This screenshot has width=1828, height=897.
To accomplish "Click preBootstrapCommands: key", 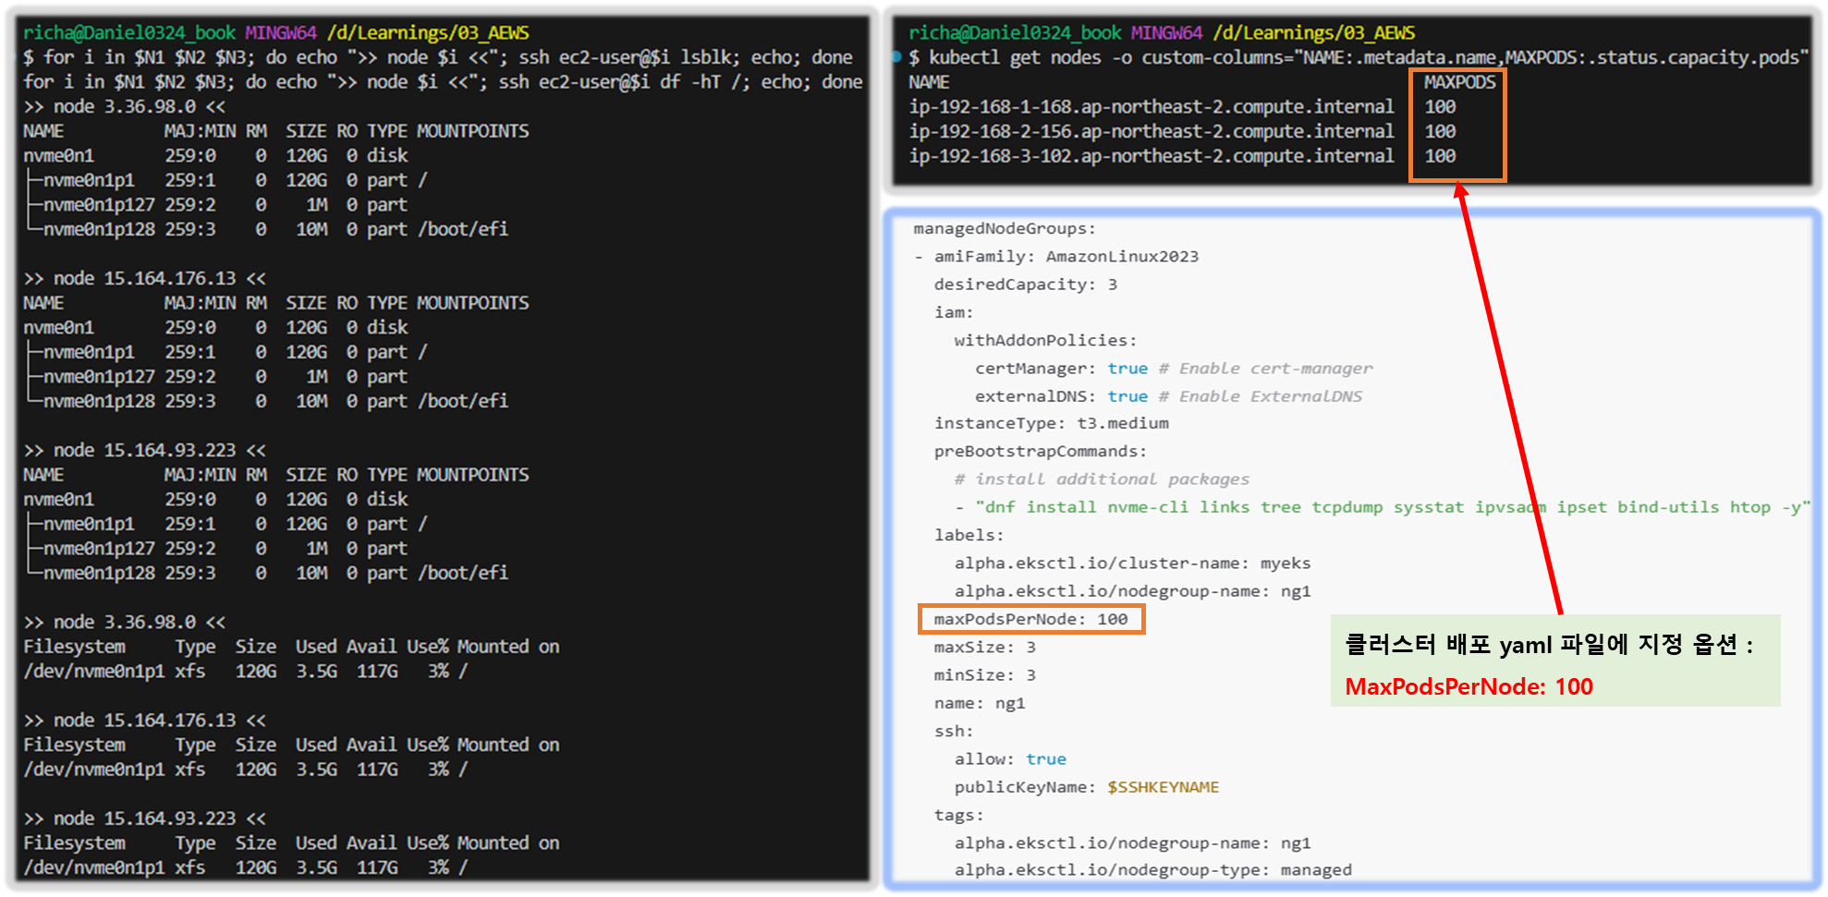I will click(1041, 451).
